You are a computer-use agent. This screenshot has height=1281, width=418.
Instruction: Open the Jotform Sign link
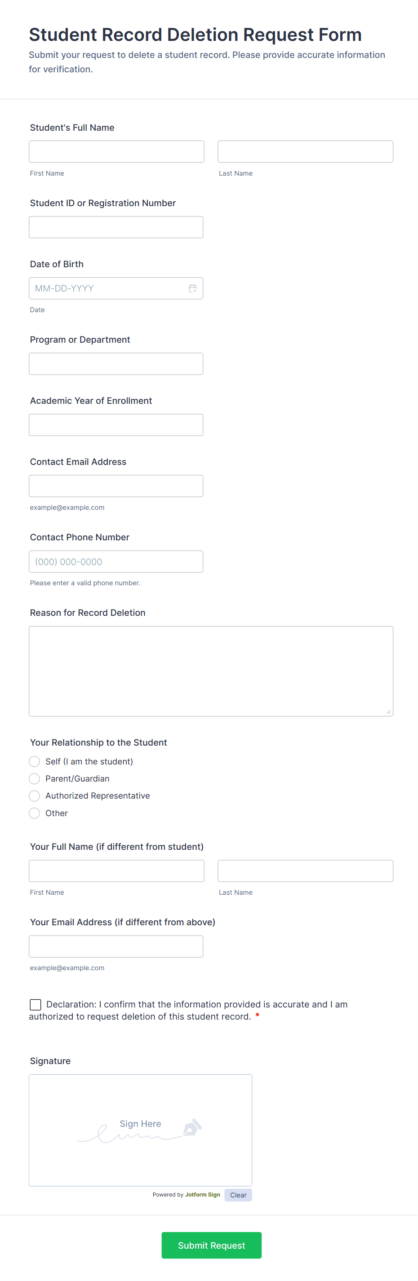tap(202, 1194)
